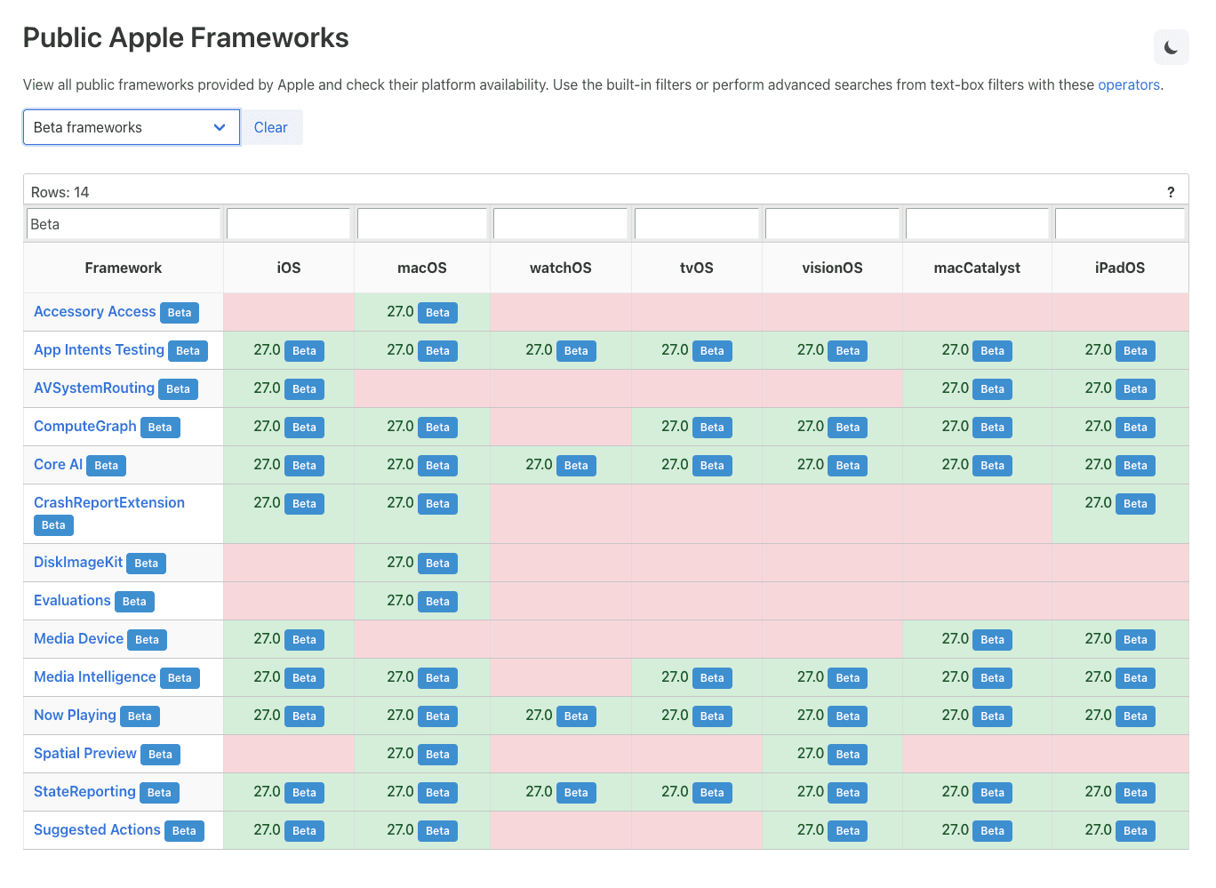Click the Beta badge next to Suggested Actions

coord(184,831)
